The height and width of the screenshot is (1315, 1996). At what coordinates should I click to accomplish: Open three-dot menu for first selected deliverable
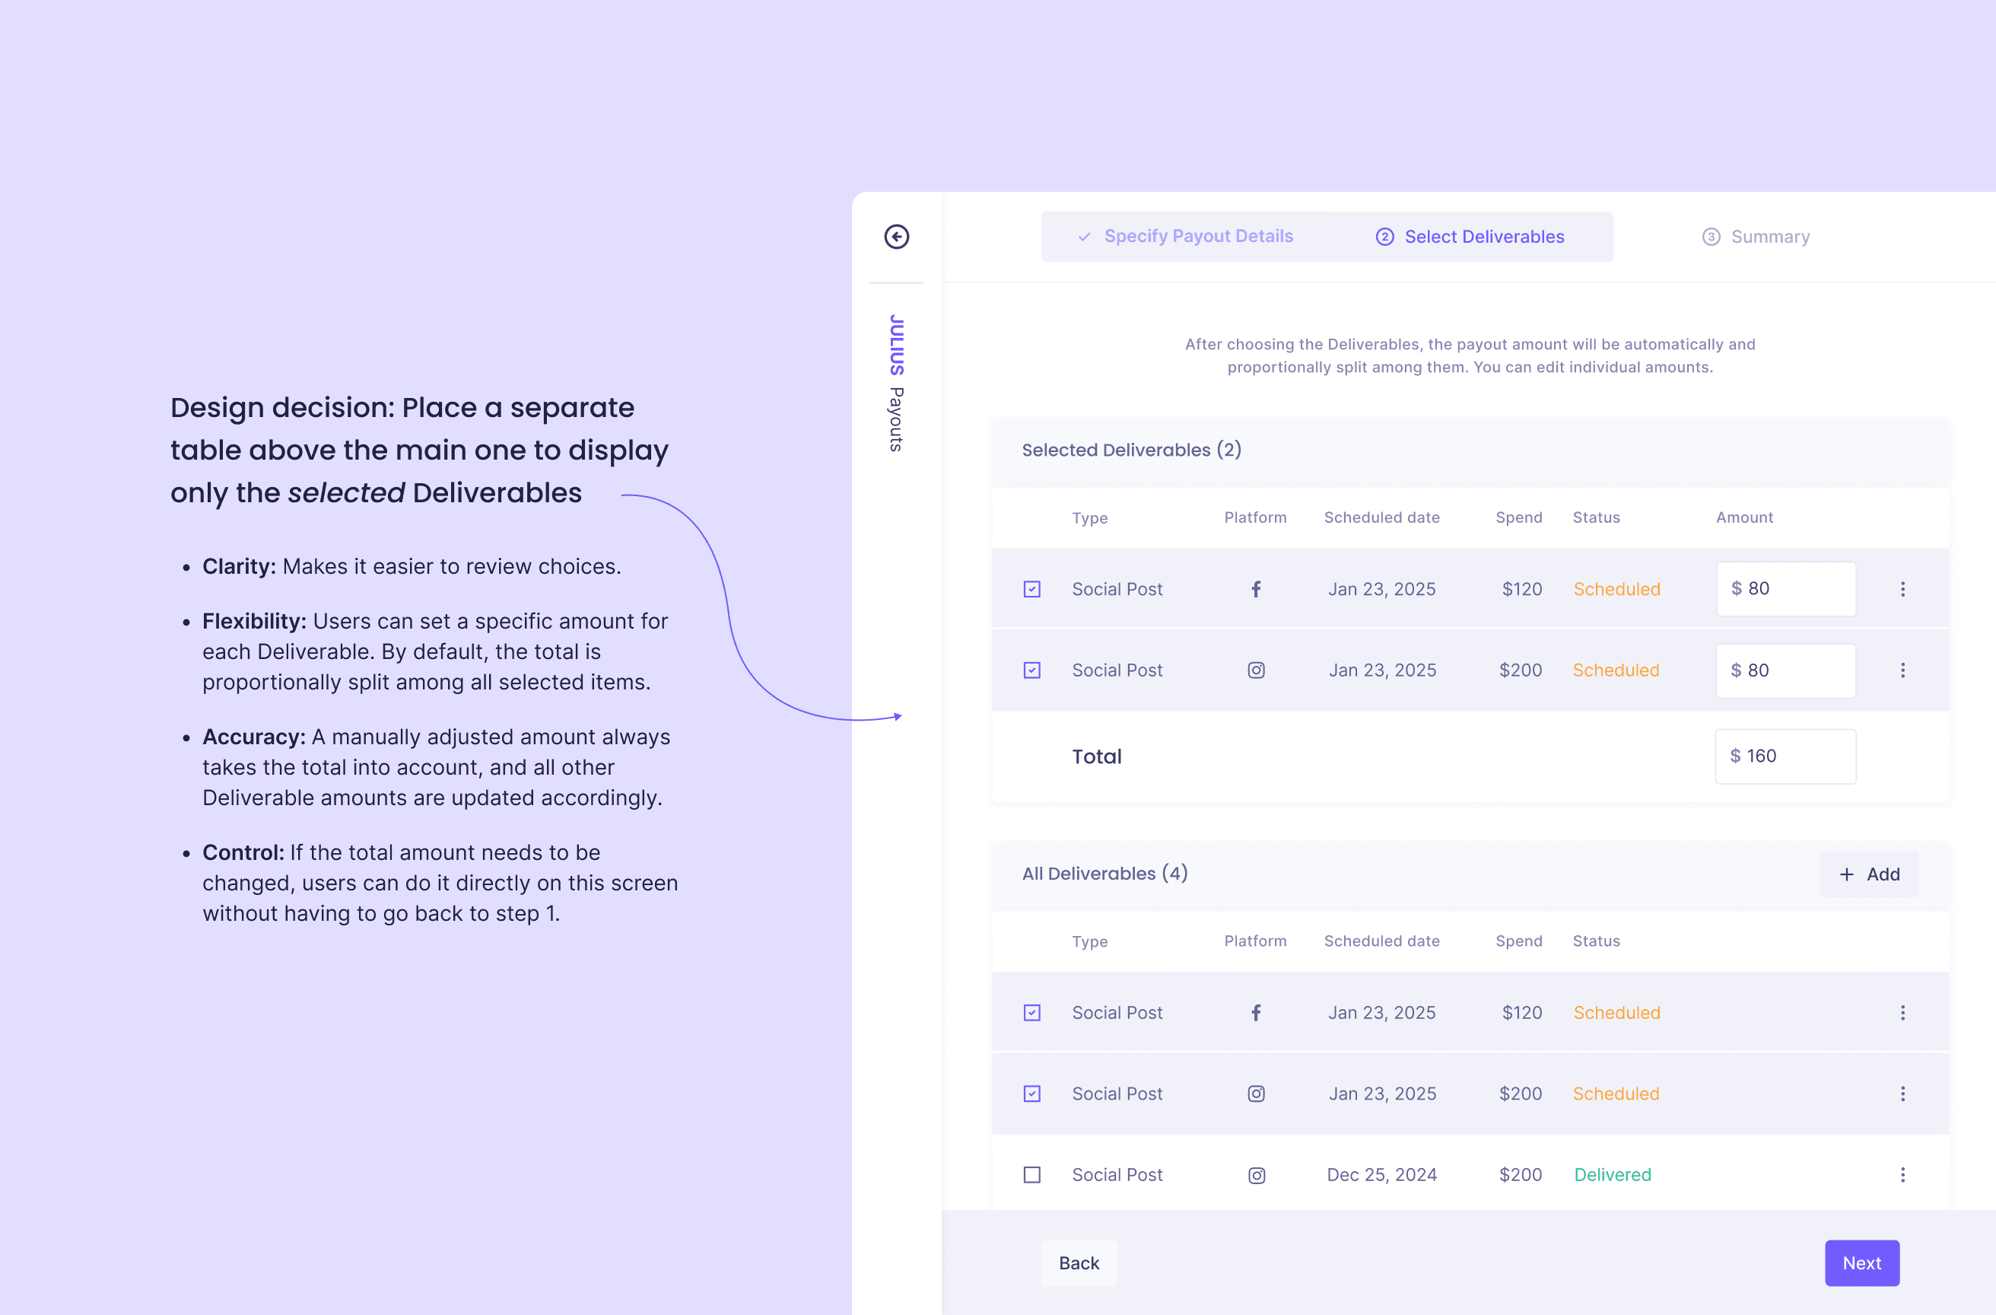click(1902, 589)
